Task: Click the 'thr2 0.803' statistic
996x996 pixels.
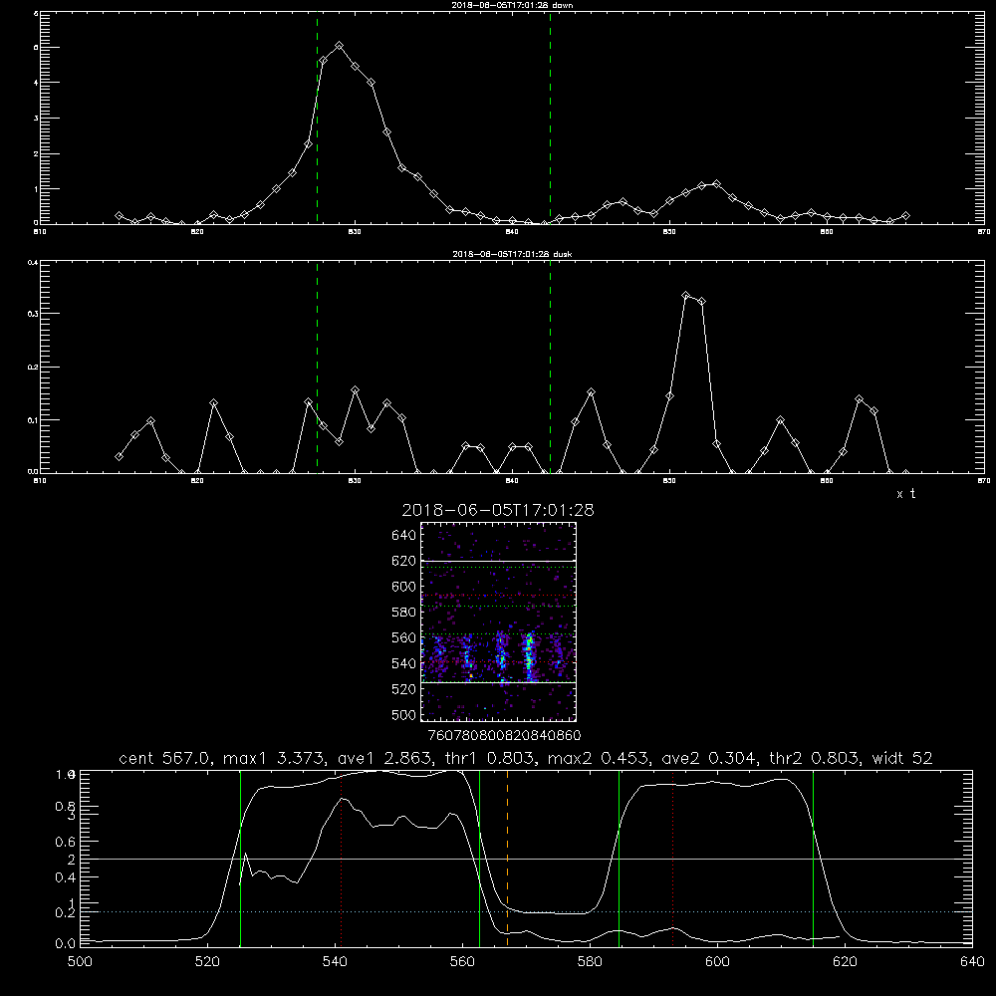Action: tap(815, 758)
